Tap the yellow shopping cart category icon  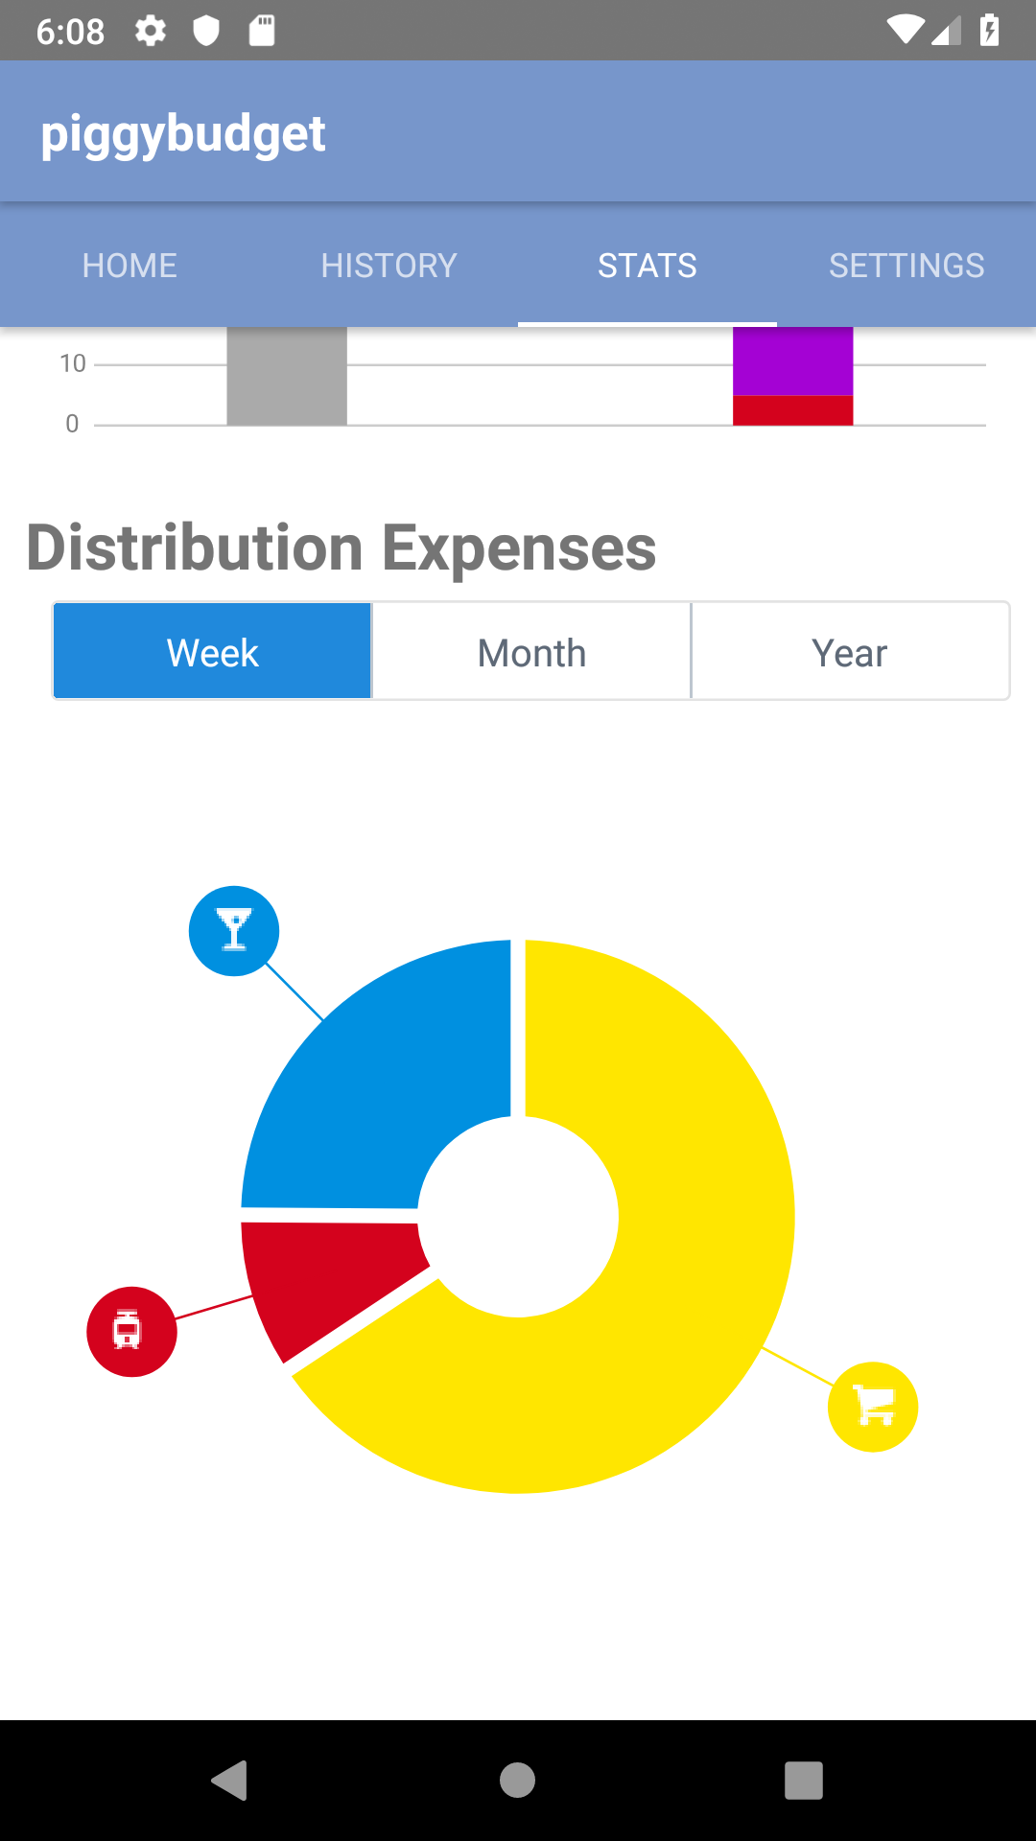click(873, 1407)
